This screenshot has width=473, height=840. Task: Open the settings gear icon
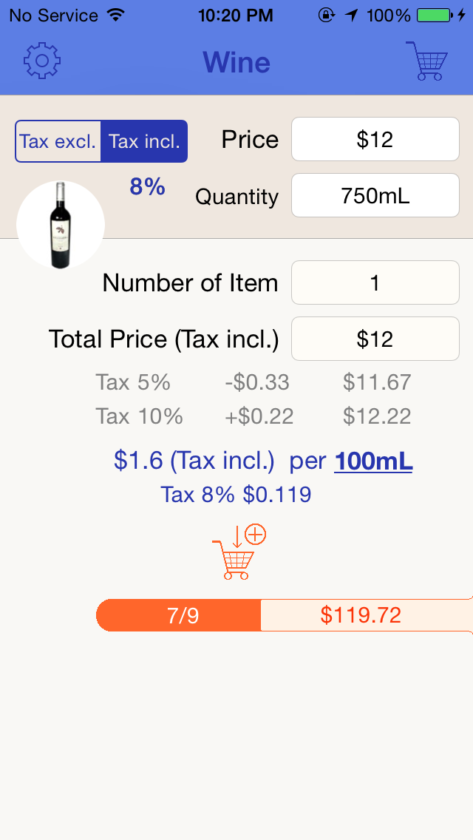[x=42, y=63]
